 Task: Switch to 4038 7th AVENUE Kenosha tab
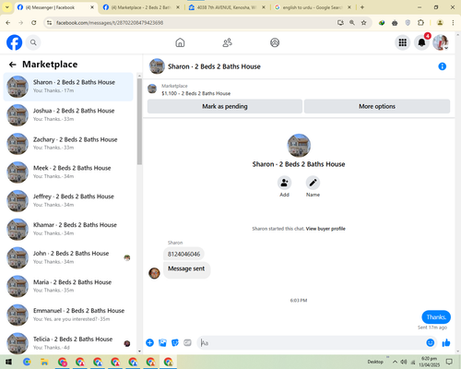coord(227,7)
